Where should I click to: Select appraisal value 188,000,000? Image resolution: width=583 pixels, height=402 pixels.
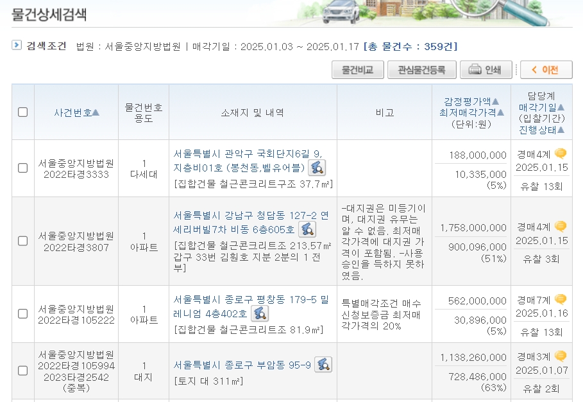[478, 155]
